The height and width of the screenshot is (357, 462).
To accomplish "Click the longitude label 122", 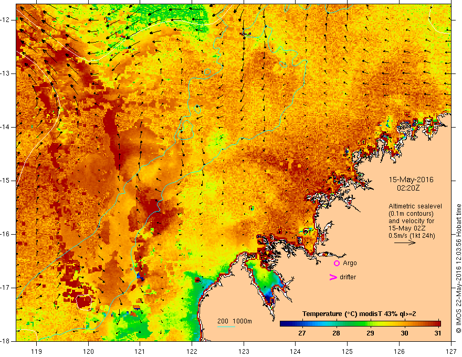I will [x=192, y=351].
